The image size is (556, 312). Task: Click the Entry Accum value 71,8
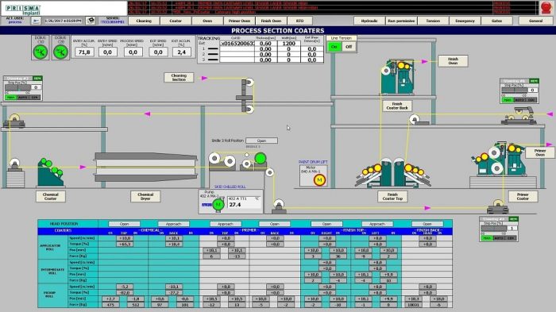coord(84,52)
